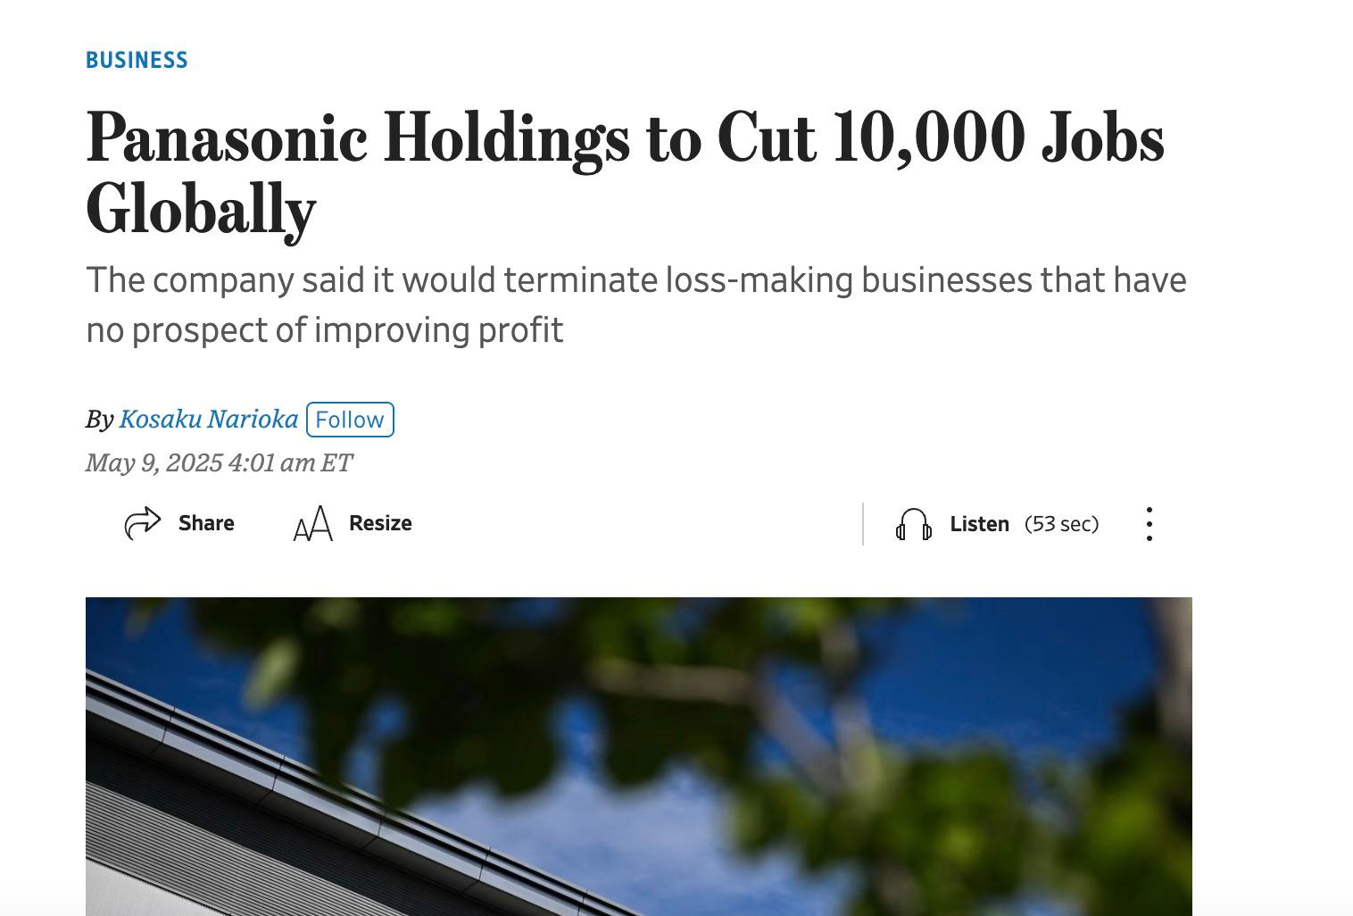Screen dimensions: 1353x916
Task: Click the headphones Listen icon
Action: 914,524
